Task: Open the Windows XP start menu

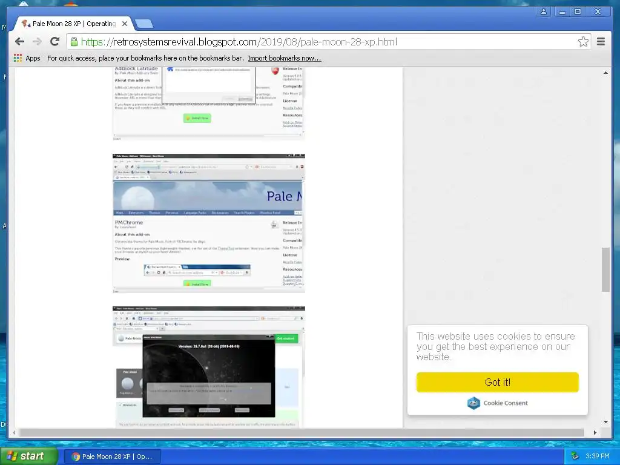Action: point(28,457)
